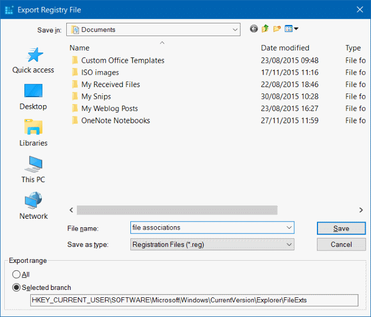Click the date 27/11/2015 11:59
371x317 pixels.
point(289,121)
